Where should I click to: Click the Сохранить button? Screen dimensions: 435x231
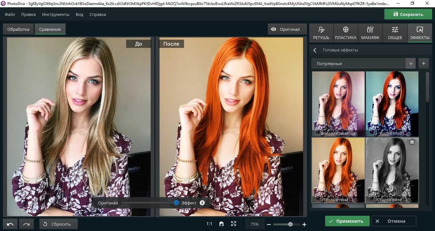408,14
